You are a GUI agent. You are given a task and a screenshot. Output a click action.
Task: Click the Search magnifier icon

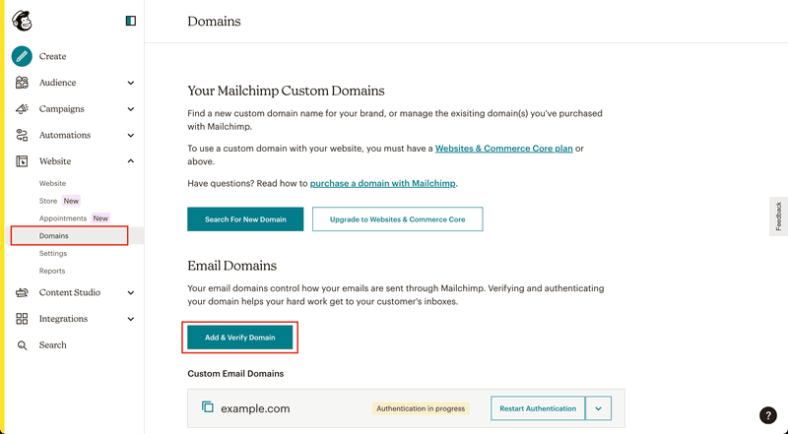pos(22,345)
